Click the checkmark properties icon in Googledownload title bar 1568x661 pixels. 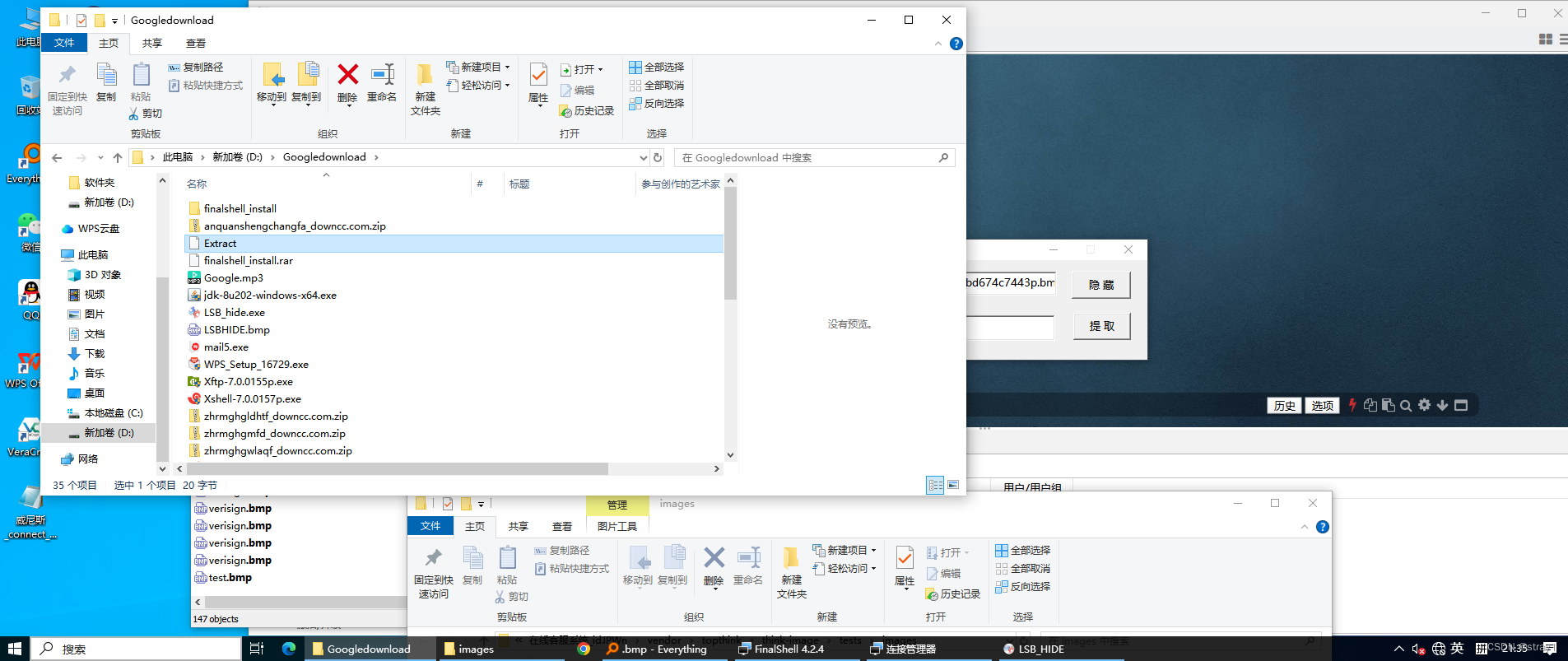click(81, 21)
